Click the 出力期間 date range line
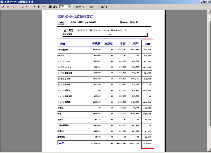This screenshot has height=153, width=211. click(94, 30)
